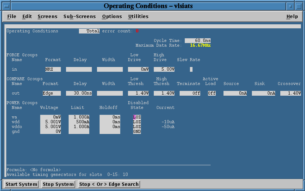305x191 pixels.
Task: Edit the Low Drive 0mV field
Action: (x=138, y=69)
